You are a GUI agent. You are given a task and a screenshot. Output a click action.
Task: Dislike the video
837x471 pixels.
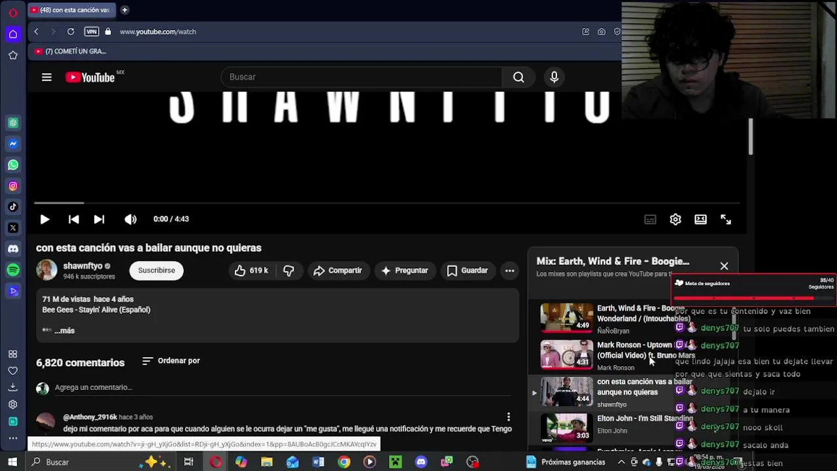[288, 270]
